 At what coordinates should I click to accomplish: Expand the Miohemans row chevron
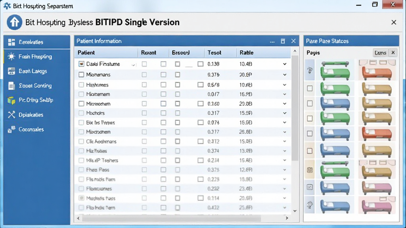tap(285, 75)
